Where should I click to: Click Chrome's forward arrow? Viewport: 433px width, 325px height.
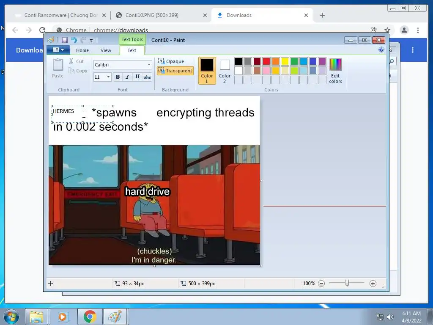29,30
